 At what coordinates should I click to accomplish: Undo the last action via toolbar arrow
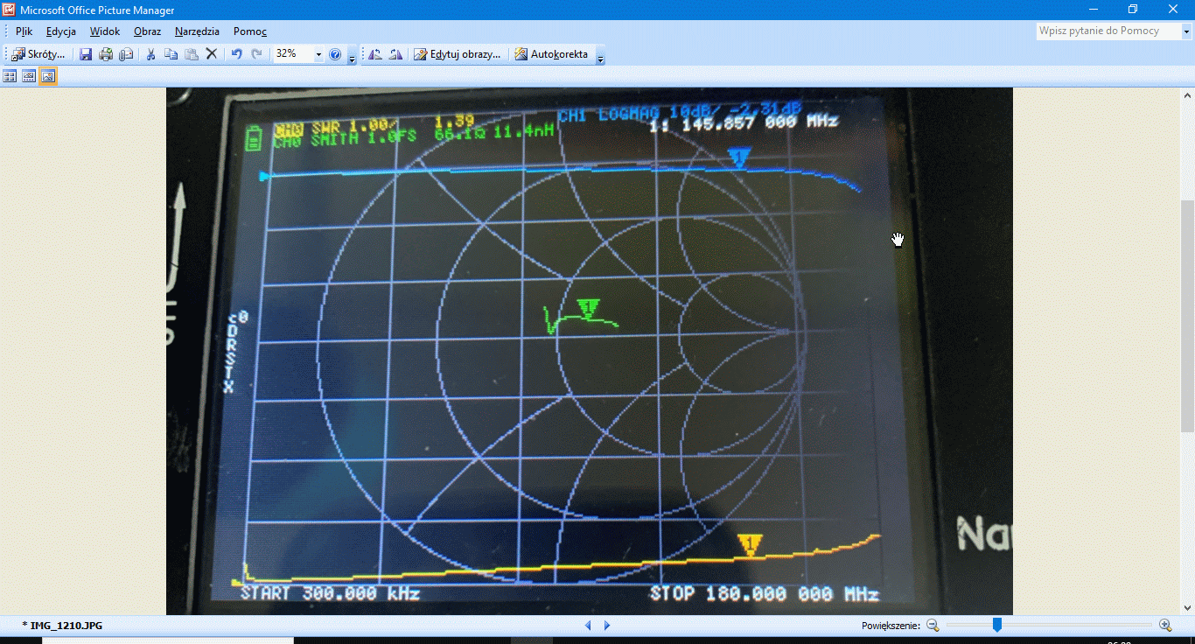click(236, 54)
